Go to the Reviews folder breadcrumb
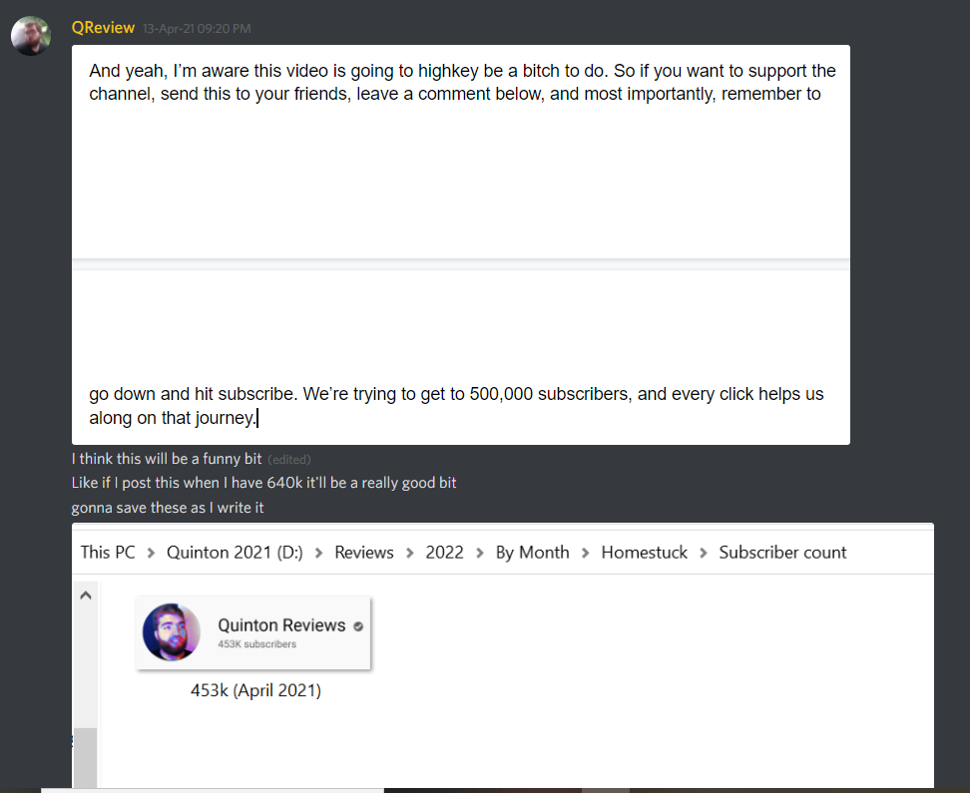 363,552
